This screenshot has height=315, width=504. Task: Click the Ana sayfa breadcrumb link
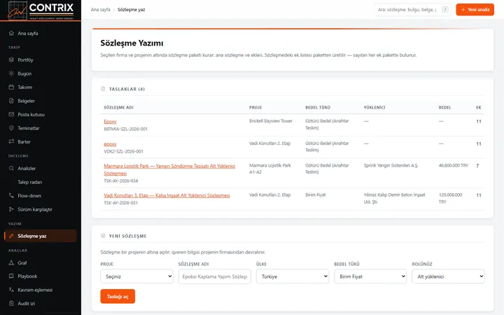(x=100, y=10)
